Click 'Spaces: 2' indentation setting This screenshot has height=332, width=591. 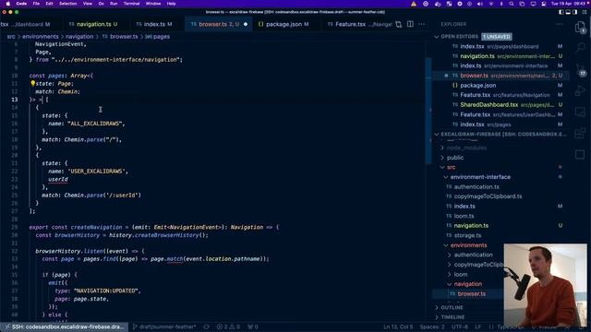pyautogui.click(x=432, y=326)
